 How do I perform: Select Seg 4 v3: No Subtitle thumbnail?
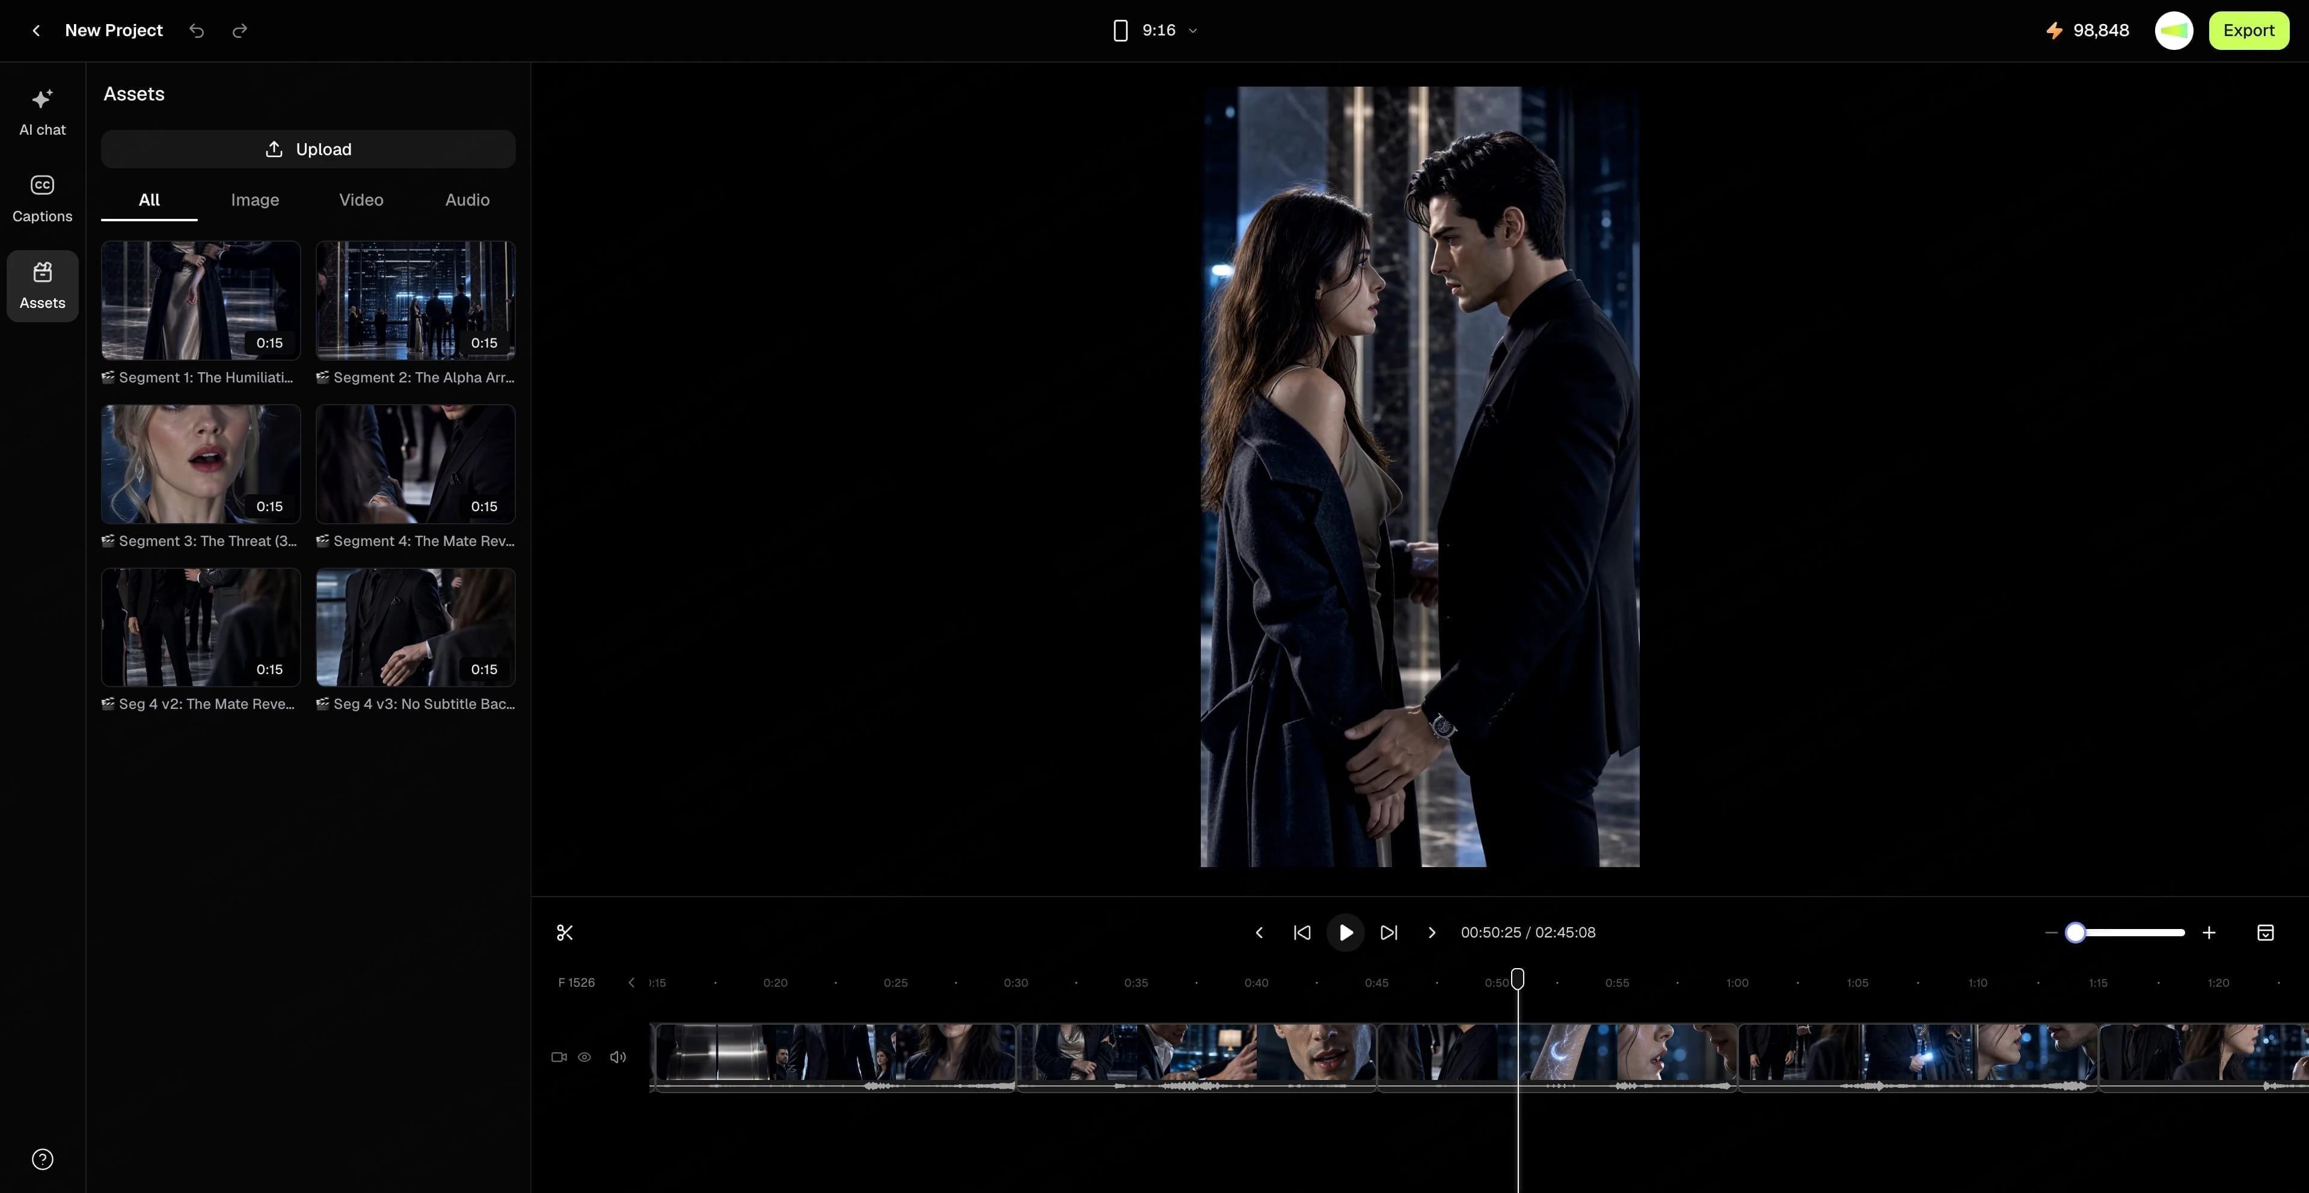(415, 627)
